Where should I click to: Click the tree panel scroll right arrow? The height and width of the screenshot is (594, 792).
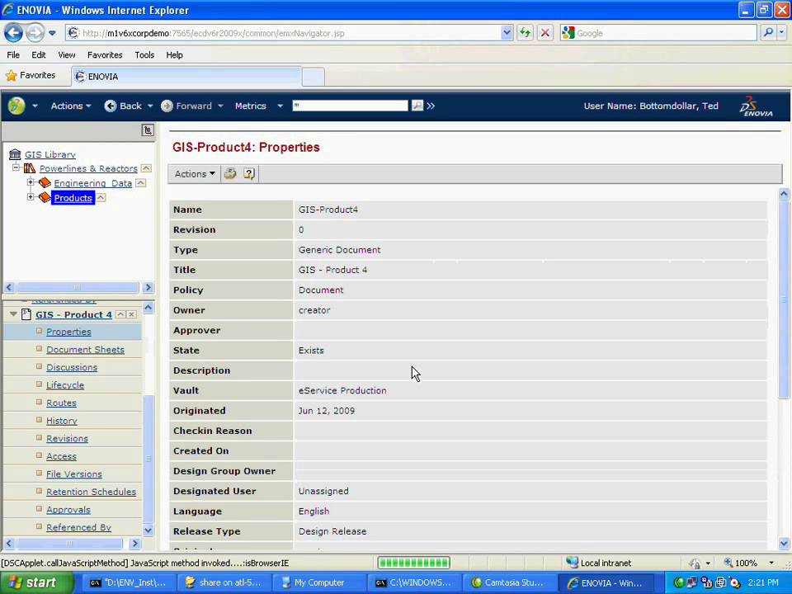point(148,287)
